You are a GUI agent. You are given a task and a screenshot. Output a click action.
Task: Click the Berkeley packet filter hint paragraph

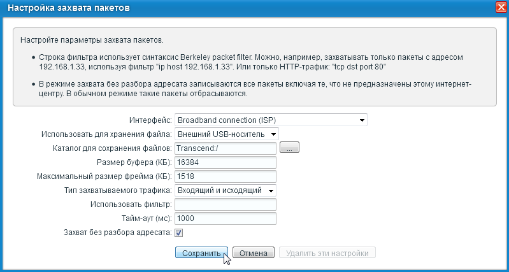(x=255, y=62)
